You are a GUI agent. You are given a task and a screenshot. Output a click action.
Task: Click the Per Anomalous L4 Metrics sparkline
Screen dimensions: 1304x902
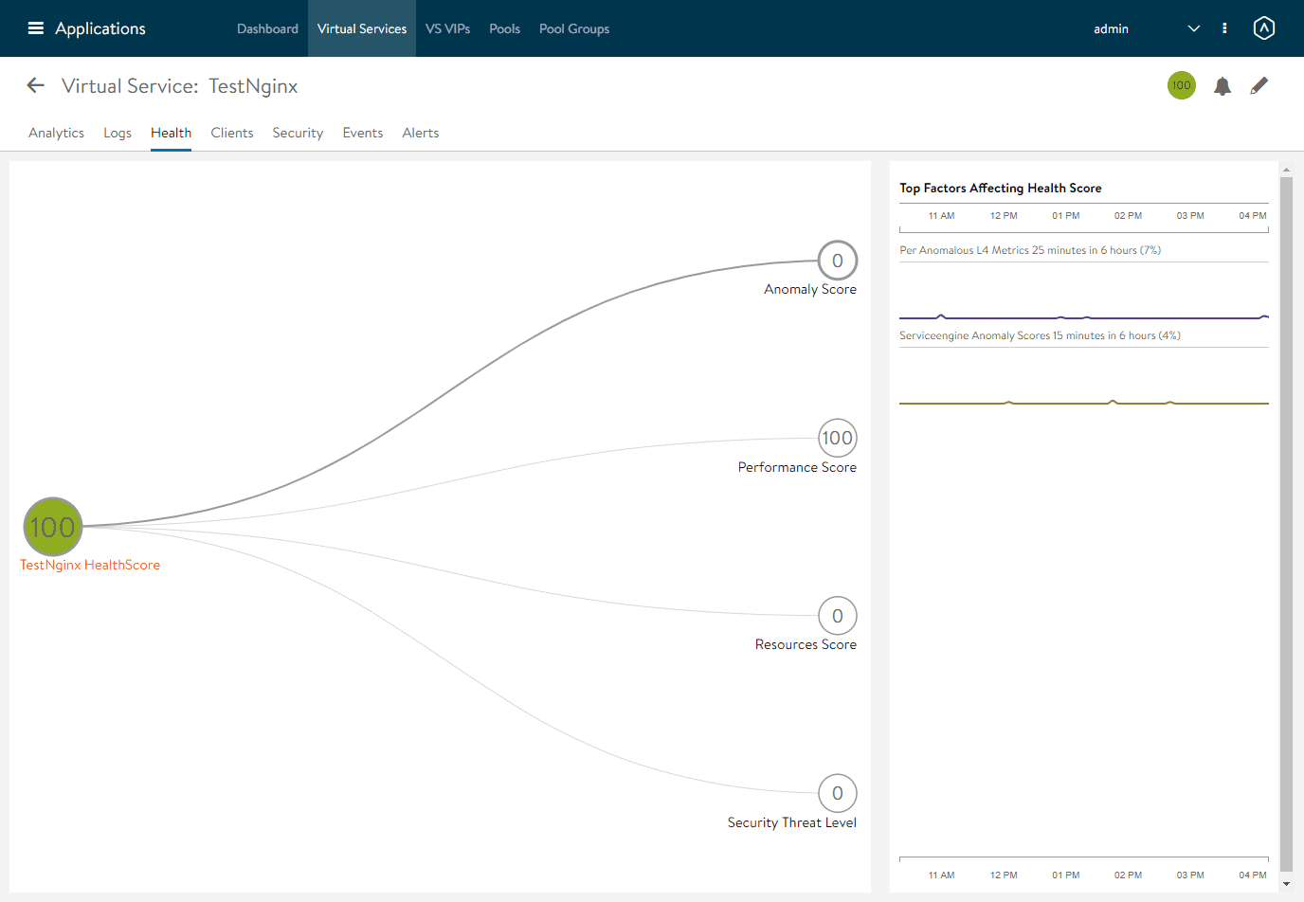pyautogui.click(x=1083, y=316)
